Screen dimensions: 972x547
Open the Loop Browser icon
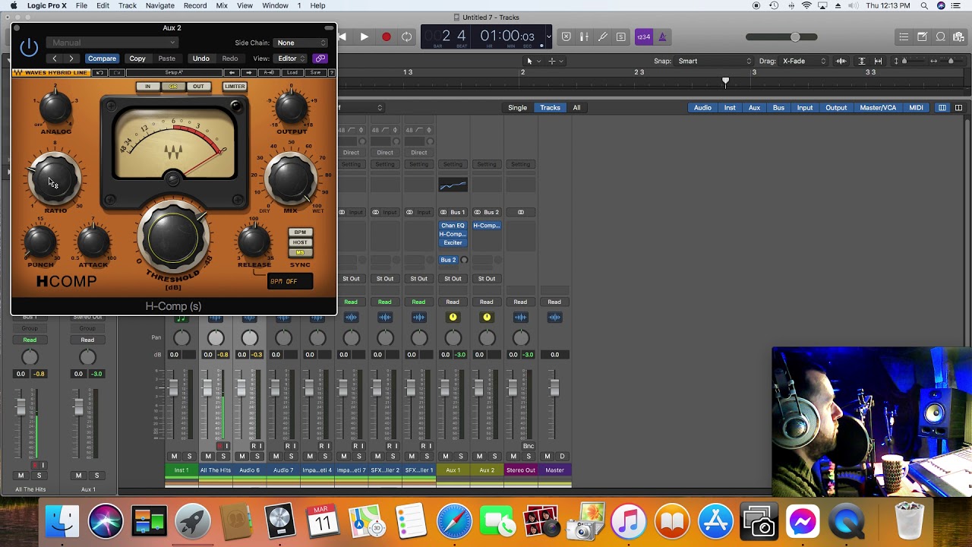(x=940, y=36)
